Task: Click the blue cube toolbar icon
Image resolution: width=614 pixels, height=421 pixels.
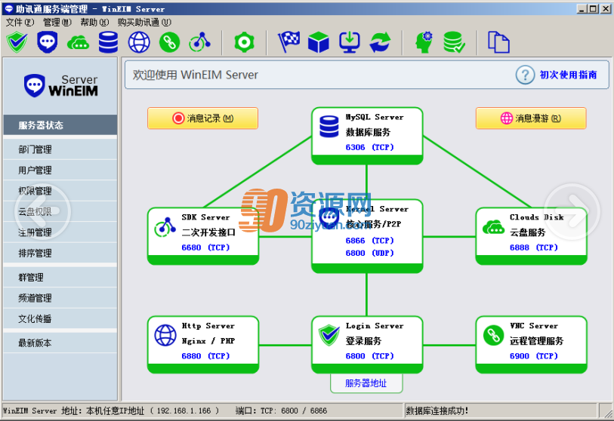Action: [x=319, y=42]
